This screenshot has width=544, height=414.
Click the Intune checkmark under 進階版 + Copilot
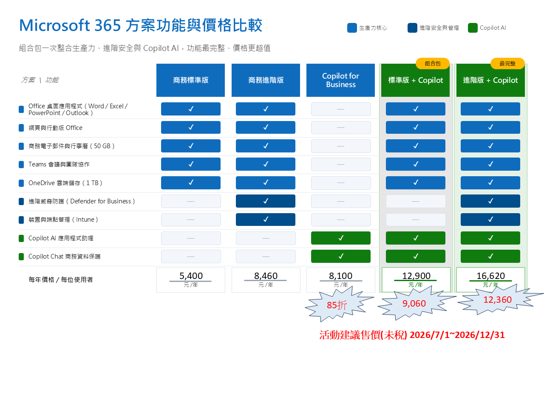tap(490, 220)
